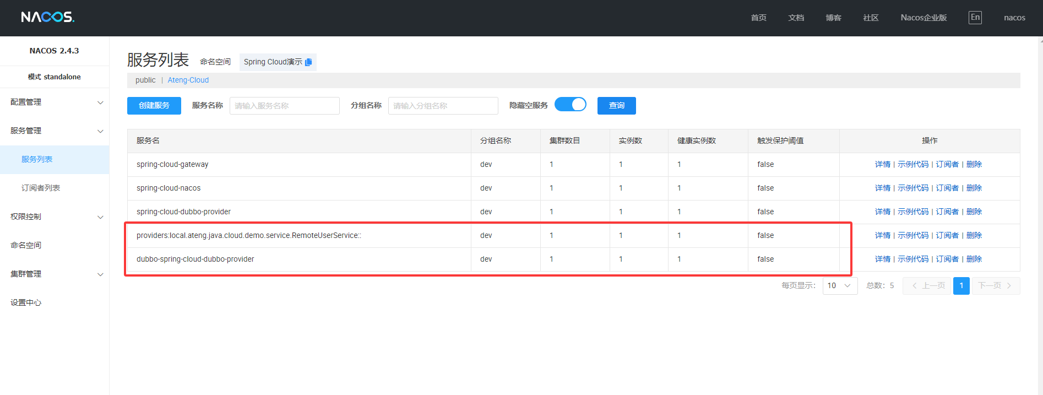
Task: Delete the dubbo-spring-cloud-dubbo-provider service
Action: pos(974,259)
